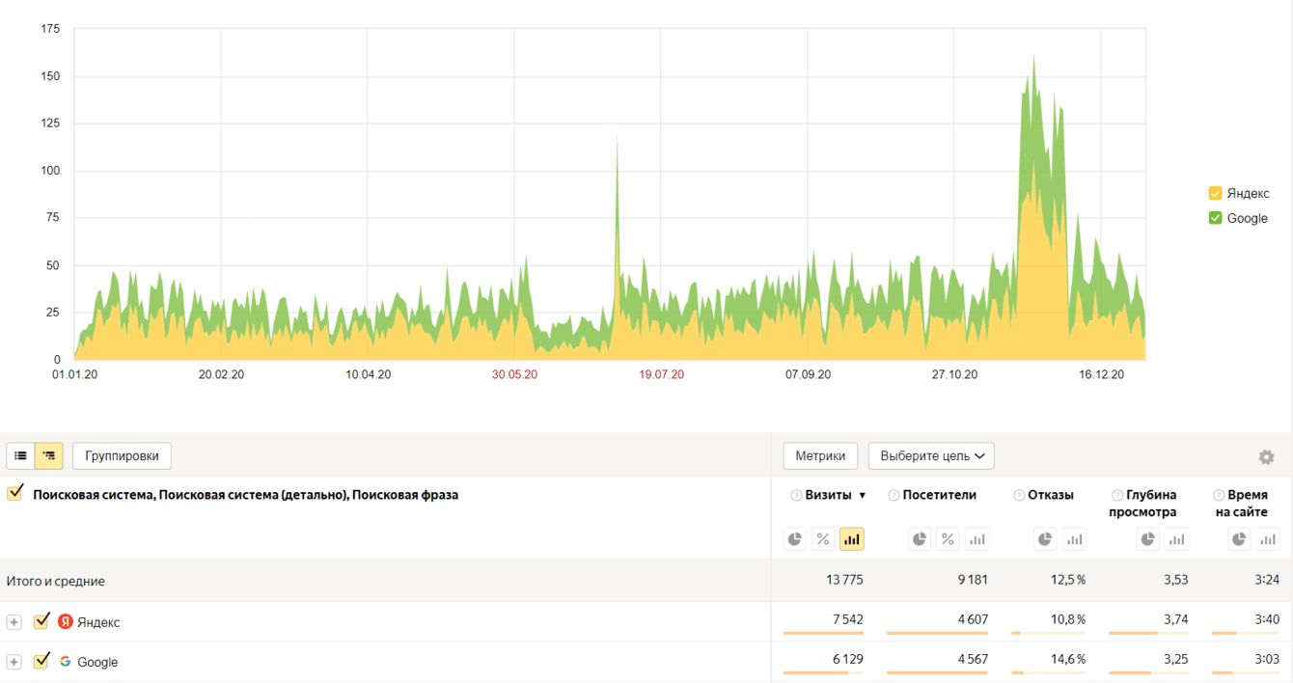Click the Итого и средние row label
The image size is (1293, 683).
pyautogui.click(x=56, y=581)
